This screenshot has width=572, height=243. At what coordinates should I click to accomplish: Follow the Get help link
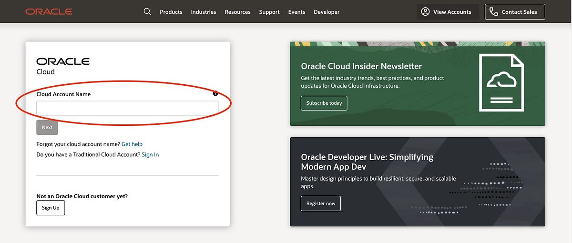point(132,144)
